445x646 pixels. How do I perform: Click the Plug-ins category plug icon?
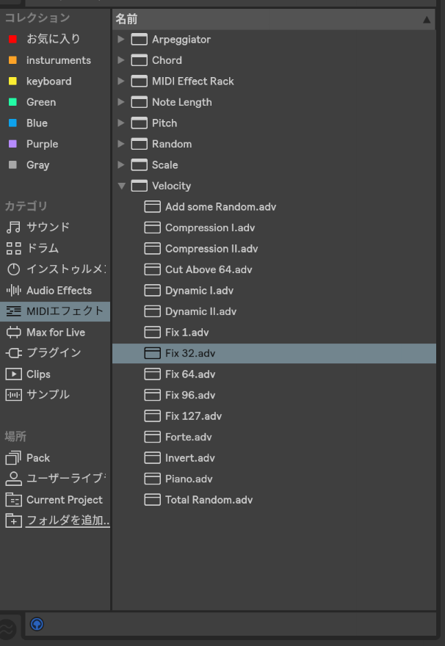[x=13, y=353]
